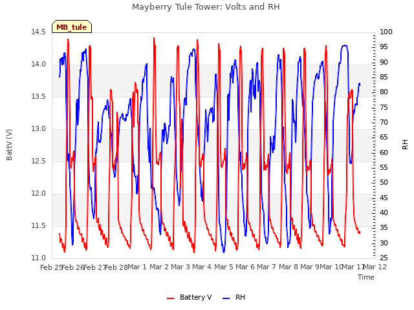
Task: Click the 'Mar 7' date label
Action: pyautogui.click(x=267, y=267)
